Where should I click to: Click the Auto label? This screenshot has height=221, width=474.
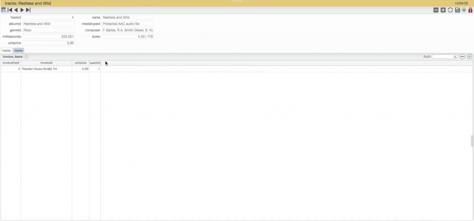pyautogui.click(x=427, y=57)
